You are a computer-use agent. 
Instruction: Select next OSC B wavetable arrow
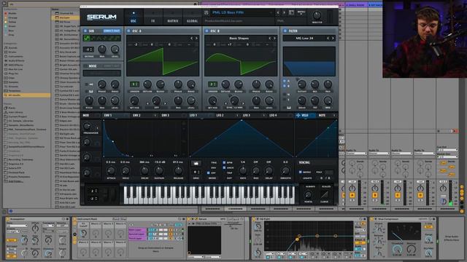(x=274, y=39)
